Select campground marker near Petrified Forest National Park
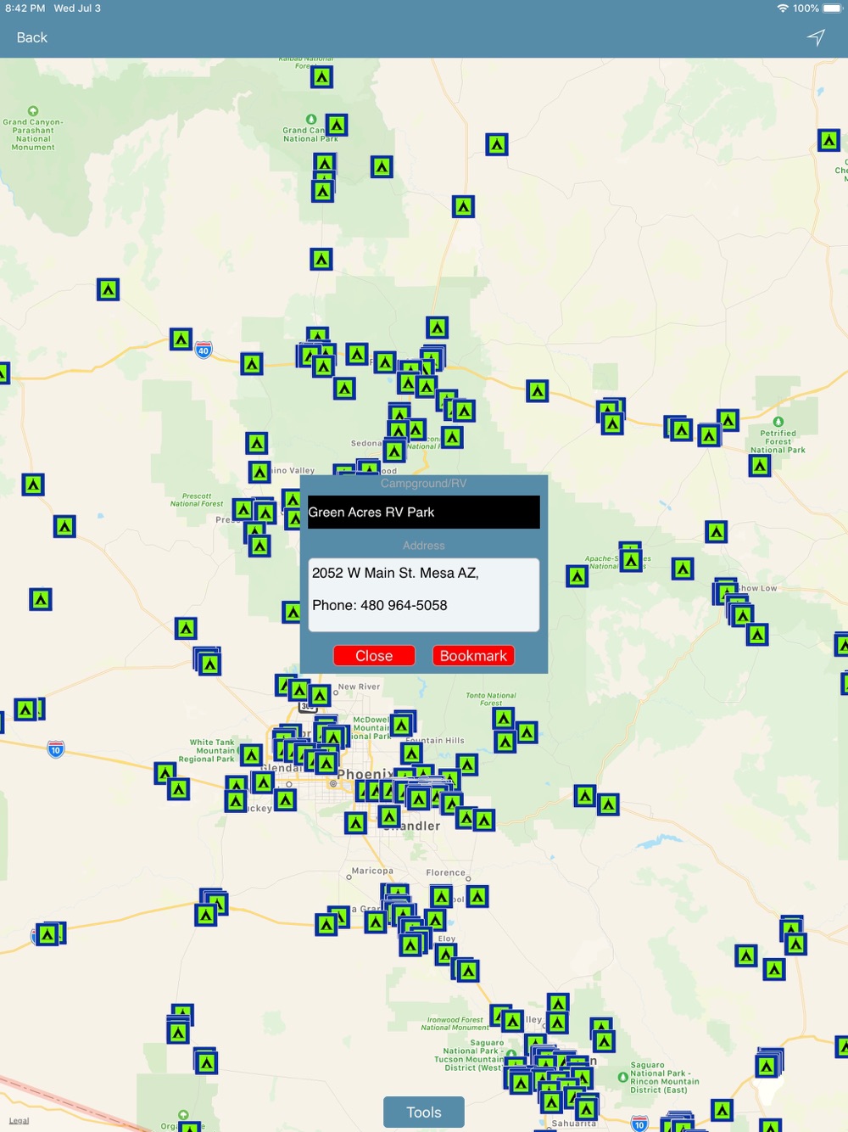The width and height of the screenshot is (848, 1132). coord(760,465)
